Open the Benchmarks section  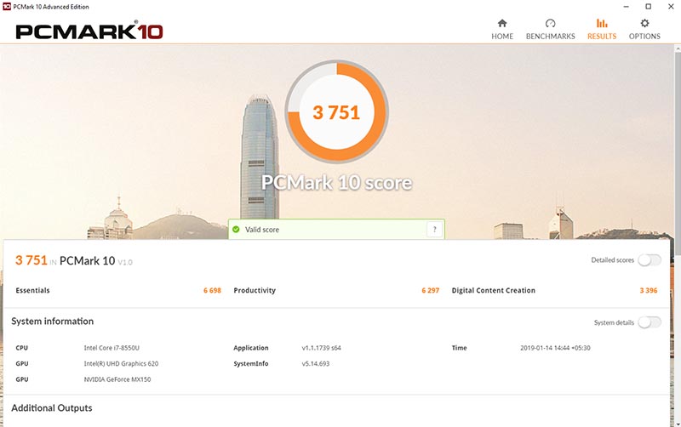[x=550, y=29]
